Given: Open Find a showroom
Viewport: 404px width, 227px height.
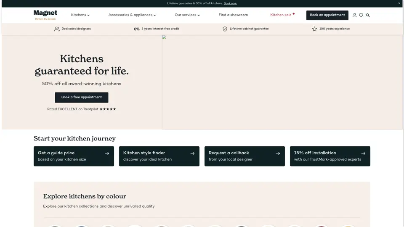Looking at the screenshot, I should coord(233,15).
